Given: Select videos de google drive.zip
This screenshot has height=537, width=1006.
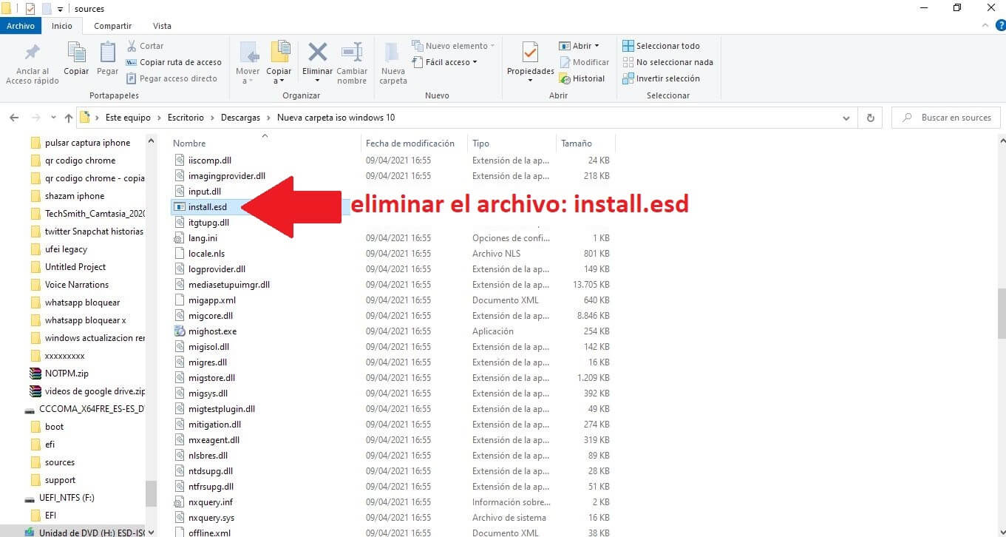Looking at the screenshot, I should [95, 391].
